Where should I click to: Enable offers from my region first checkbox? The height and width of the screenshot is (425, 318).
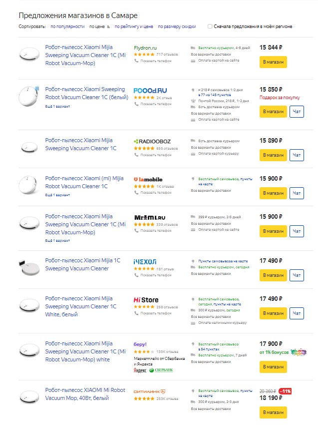point(210,27)
